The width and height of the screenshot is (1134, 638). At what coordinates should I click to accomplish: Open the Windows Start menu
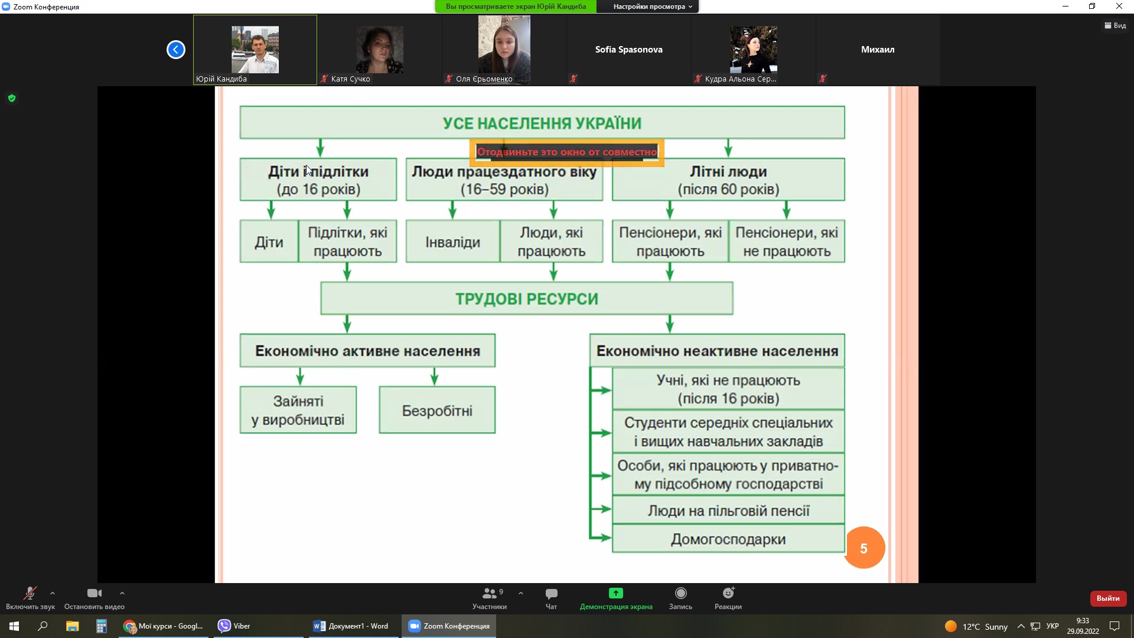(14, 626)
